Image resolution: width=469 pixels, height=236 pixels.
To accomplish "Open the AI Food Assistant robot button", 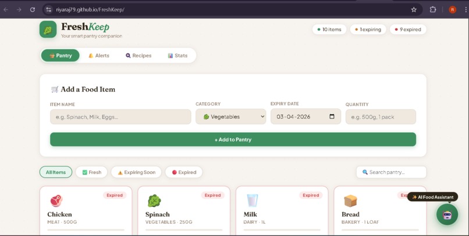I will [447, 215].
